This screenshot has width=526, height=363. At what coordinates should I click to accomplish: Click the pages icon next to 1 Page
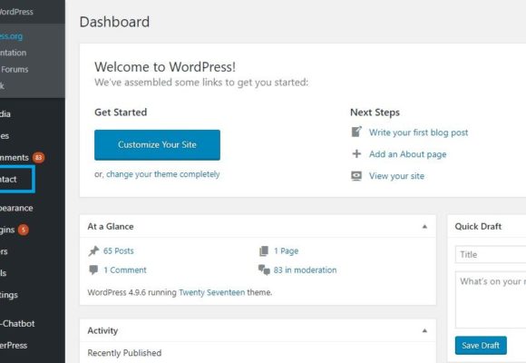[x=264, y=250]
